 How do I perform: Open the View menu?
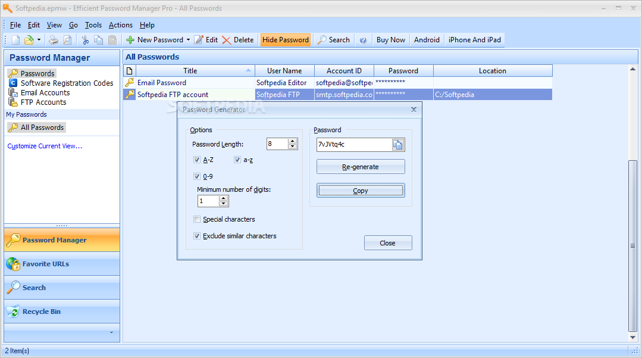point(54,25)
